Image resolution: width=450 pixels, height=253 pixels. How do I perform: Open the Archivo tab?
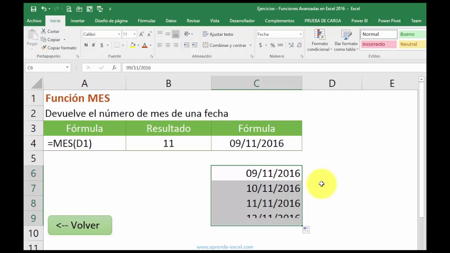[34, 21]
